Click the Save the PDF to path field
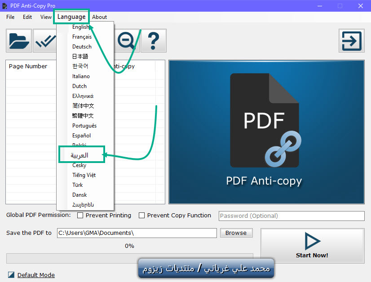This screenshot has width=371, height=282. [137, 233]
